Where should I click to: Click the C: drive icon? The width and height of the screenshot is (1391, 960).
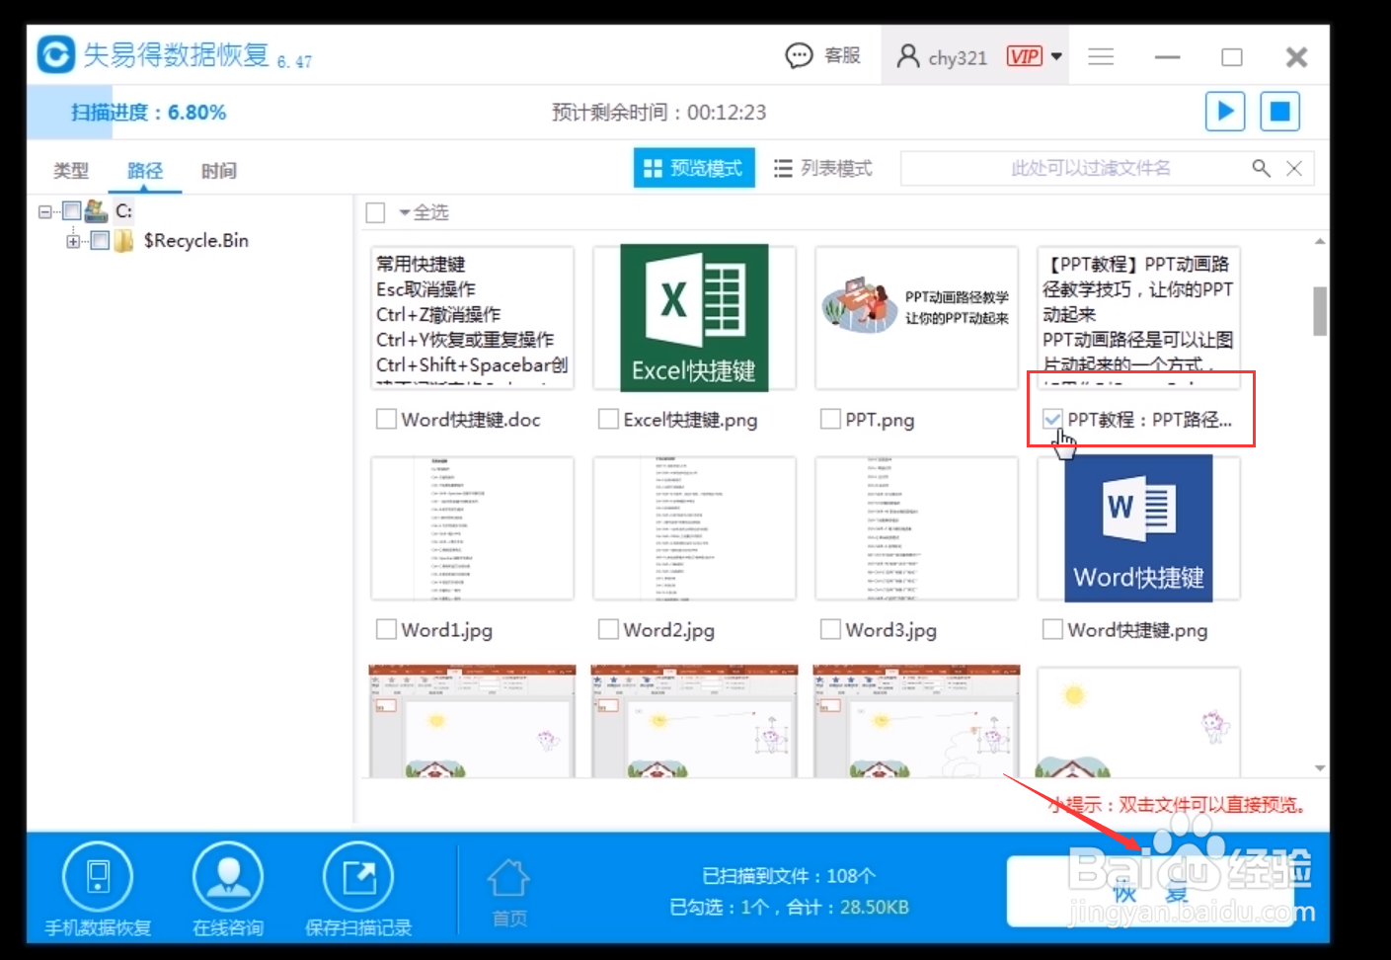click(x=97, y=210)
